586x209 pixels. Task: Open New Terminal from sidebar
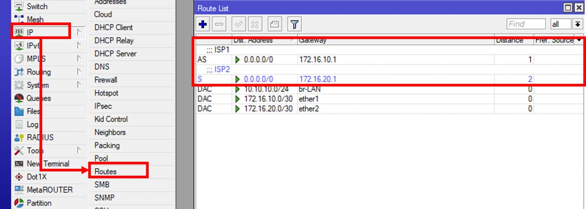pyautogui.click(x=48, y=164)
